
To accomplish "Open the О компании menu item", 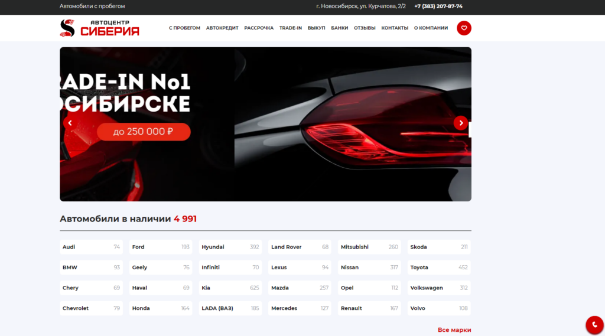I will [x=431, y=28].
